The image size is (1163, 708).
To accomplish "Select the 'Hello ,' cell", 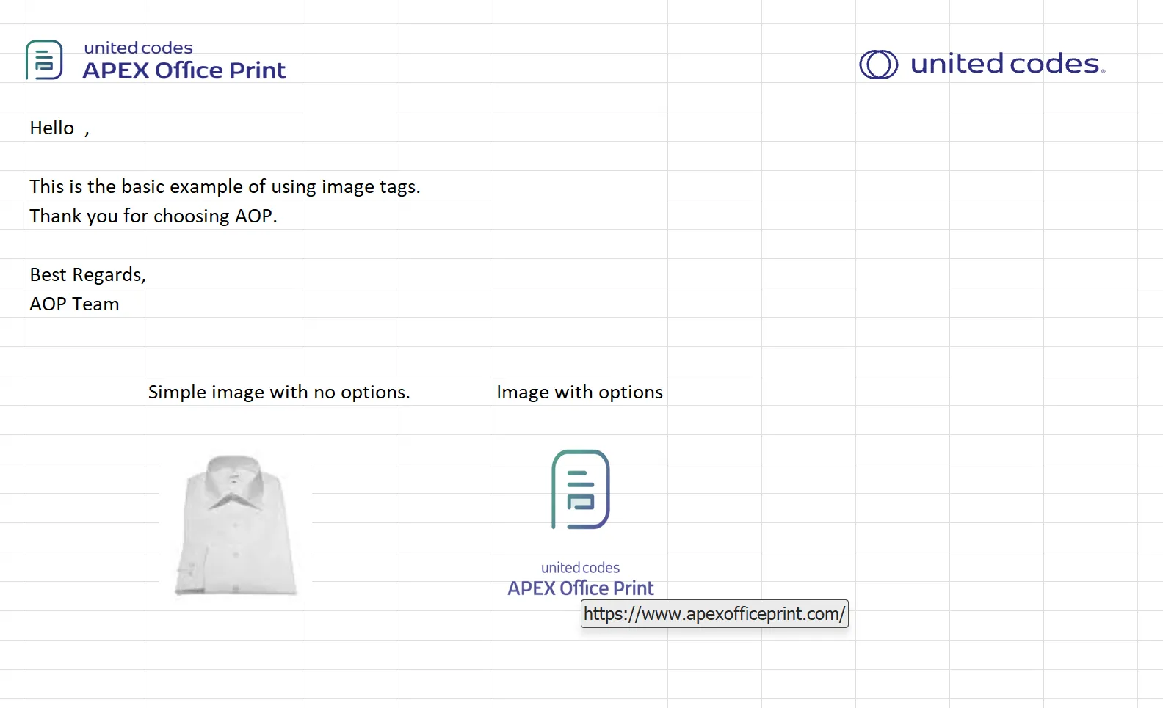I will click(59, 128).
